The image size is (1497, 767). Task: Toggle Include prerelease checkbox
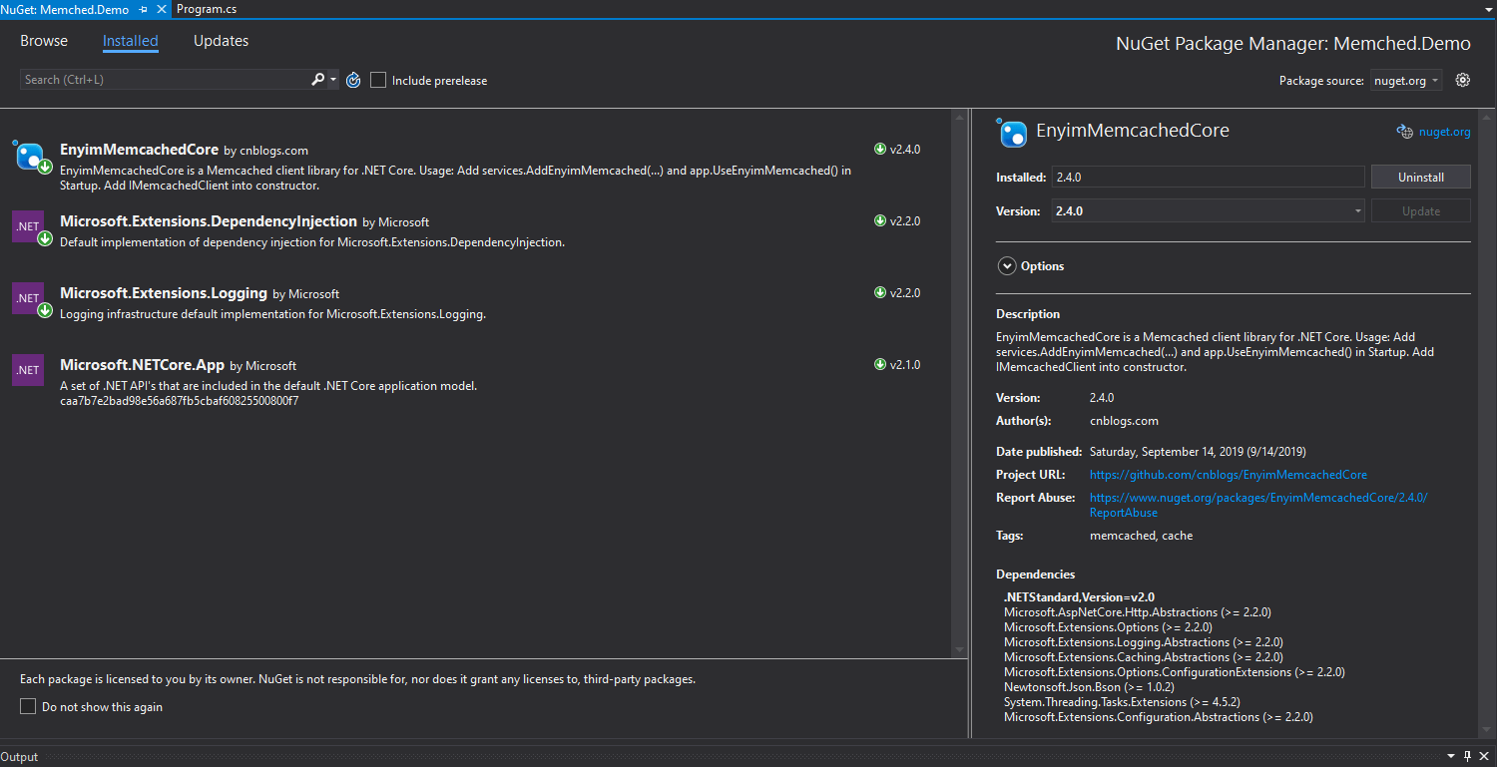378,80
